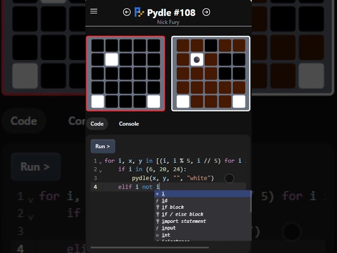This screenshot has width=337, height=253.
Task: Click line number 3 in the editor gutter
Action: [x=95, y=178]
